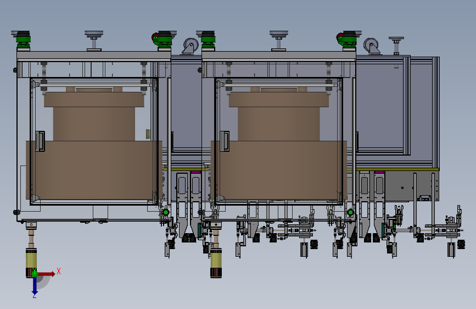Select the wide brown base in the right enclosure
The height and width of the screenshot is (309, 476).
[279, 170]
